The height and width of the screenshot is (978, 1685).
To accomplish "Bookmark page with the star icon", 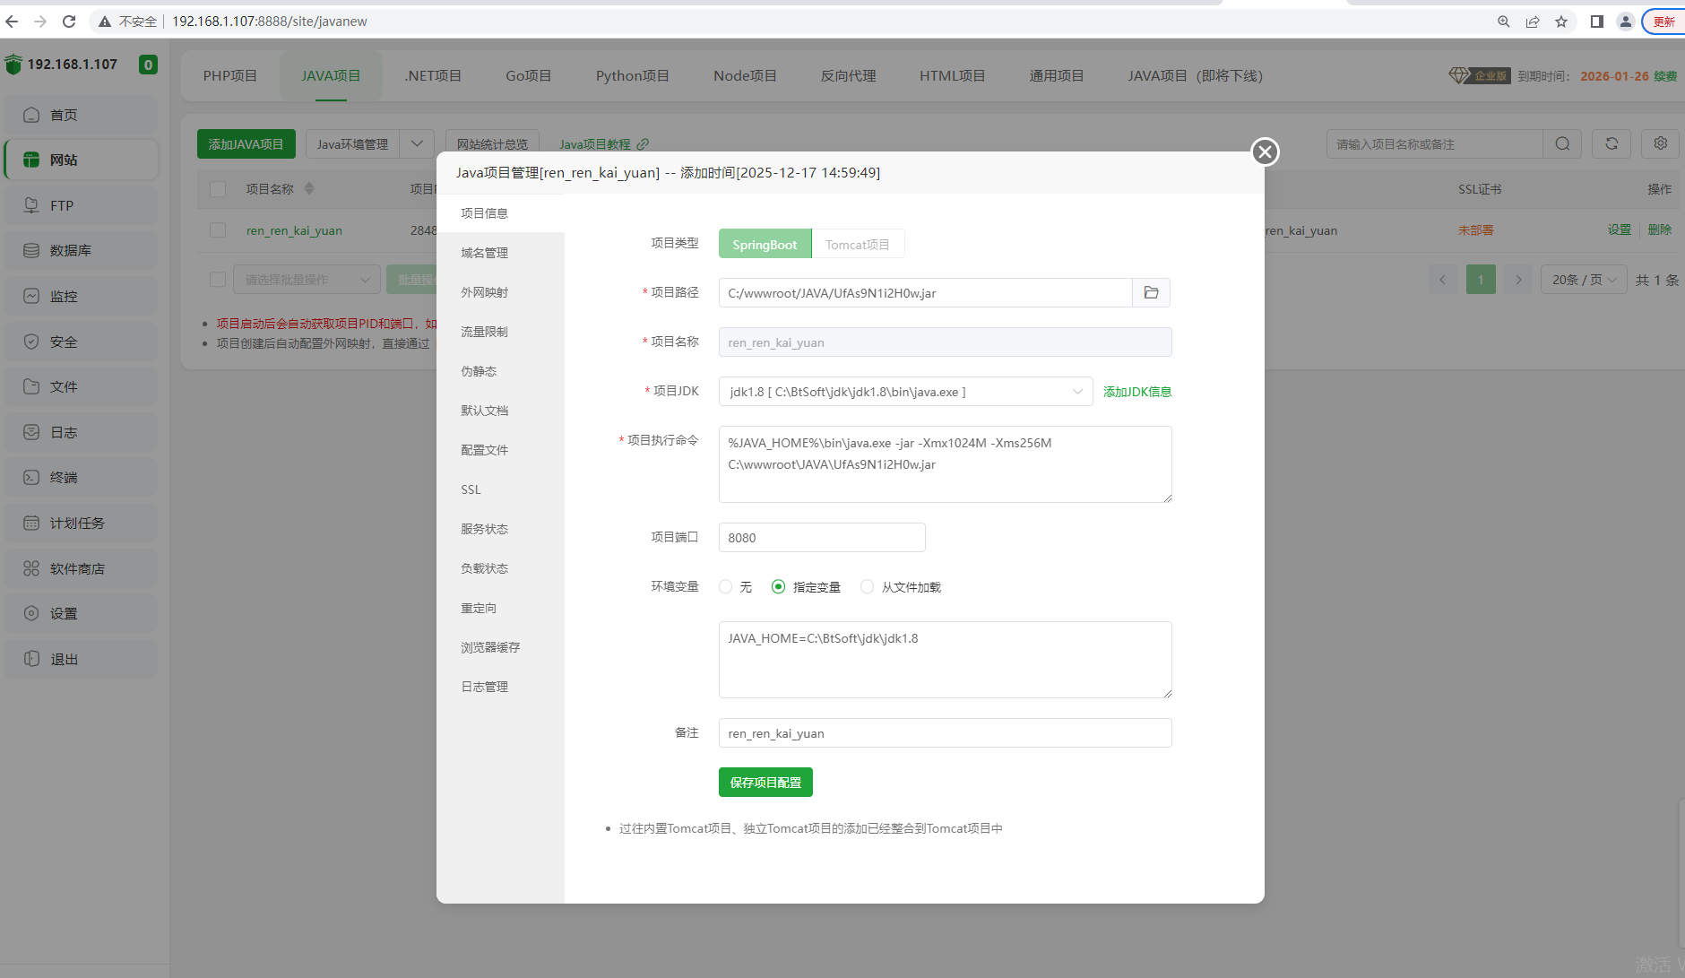I will (x=1561, y=22).
